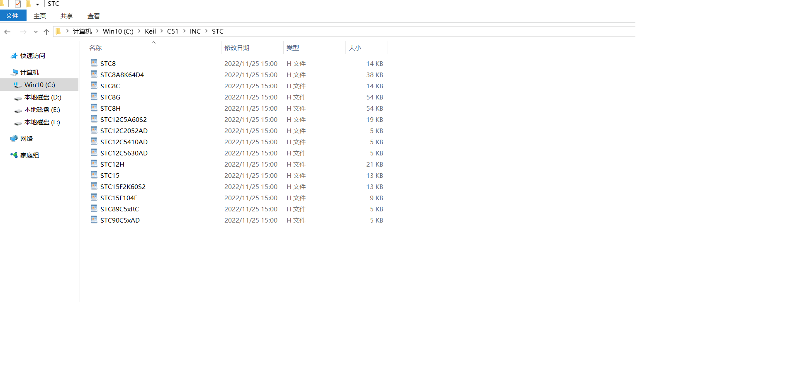788x390 pixels.
Task: Expand the chevron after Win10 (C:) in address bar
Action: tap(139, 31)
